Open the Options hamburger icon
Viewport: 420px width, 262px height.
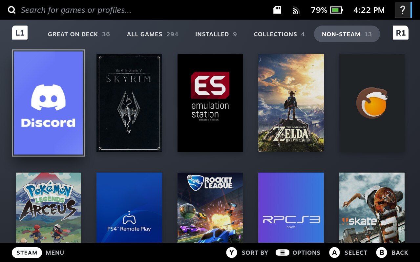pyautogui.click(x=282, y=253)
